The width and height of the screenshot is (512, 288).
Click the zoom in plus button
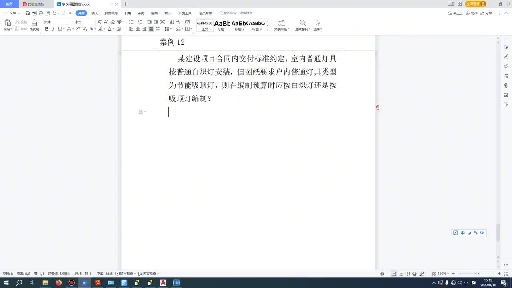(499, 274)
